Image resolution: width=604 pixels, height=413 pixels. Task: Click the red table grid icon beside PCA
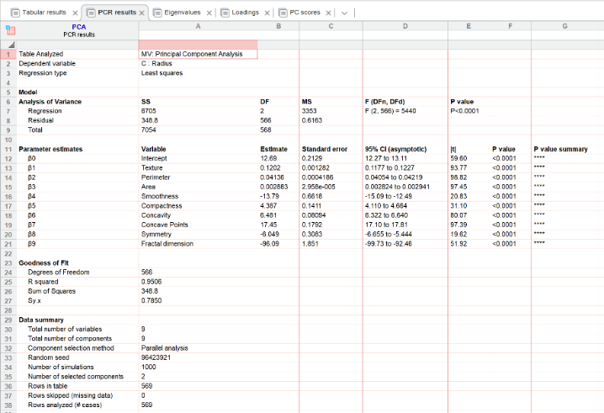[10, 30]
